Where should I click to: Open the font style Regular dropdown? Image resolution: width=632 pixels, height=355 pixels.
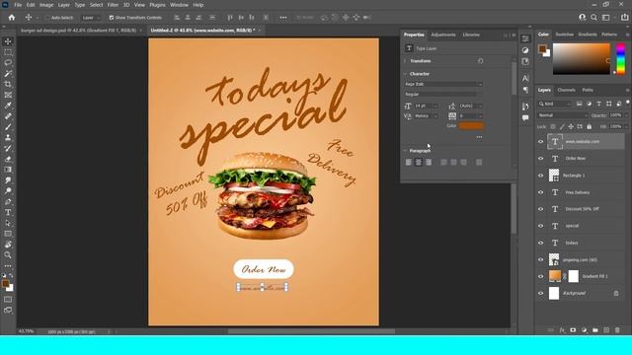click(443, 95)
